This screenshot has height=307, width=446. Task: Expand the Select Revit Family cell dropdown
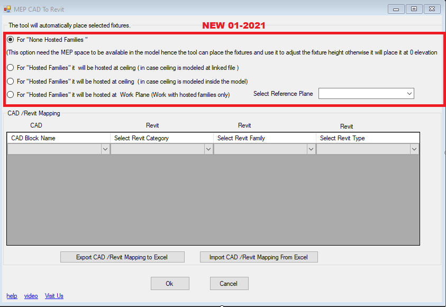pos(311,149)
